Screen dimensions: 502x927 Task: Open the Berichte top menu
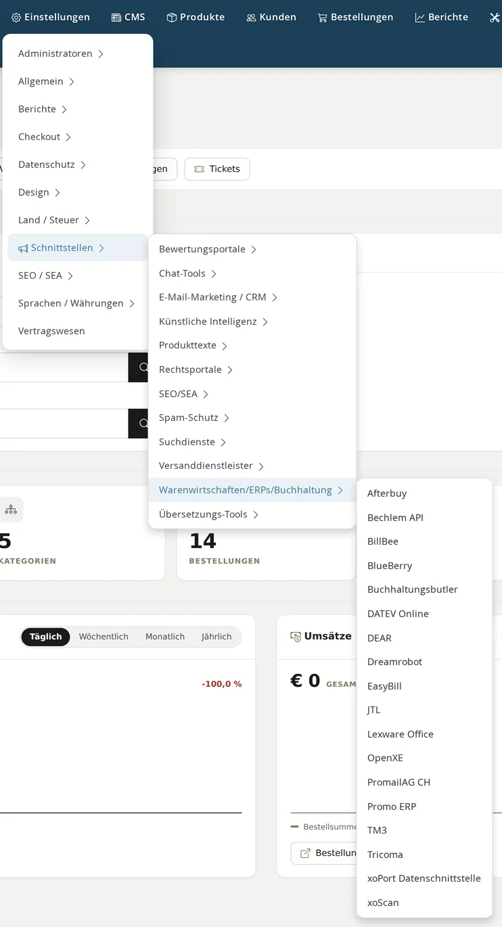(x=442, y=18)
